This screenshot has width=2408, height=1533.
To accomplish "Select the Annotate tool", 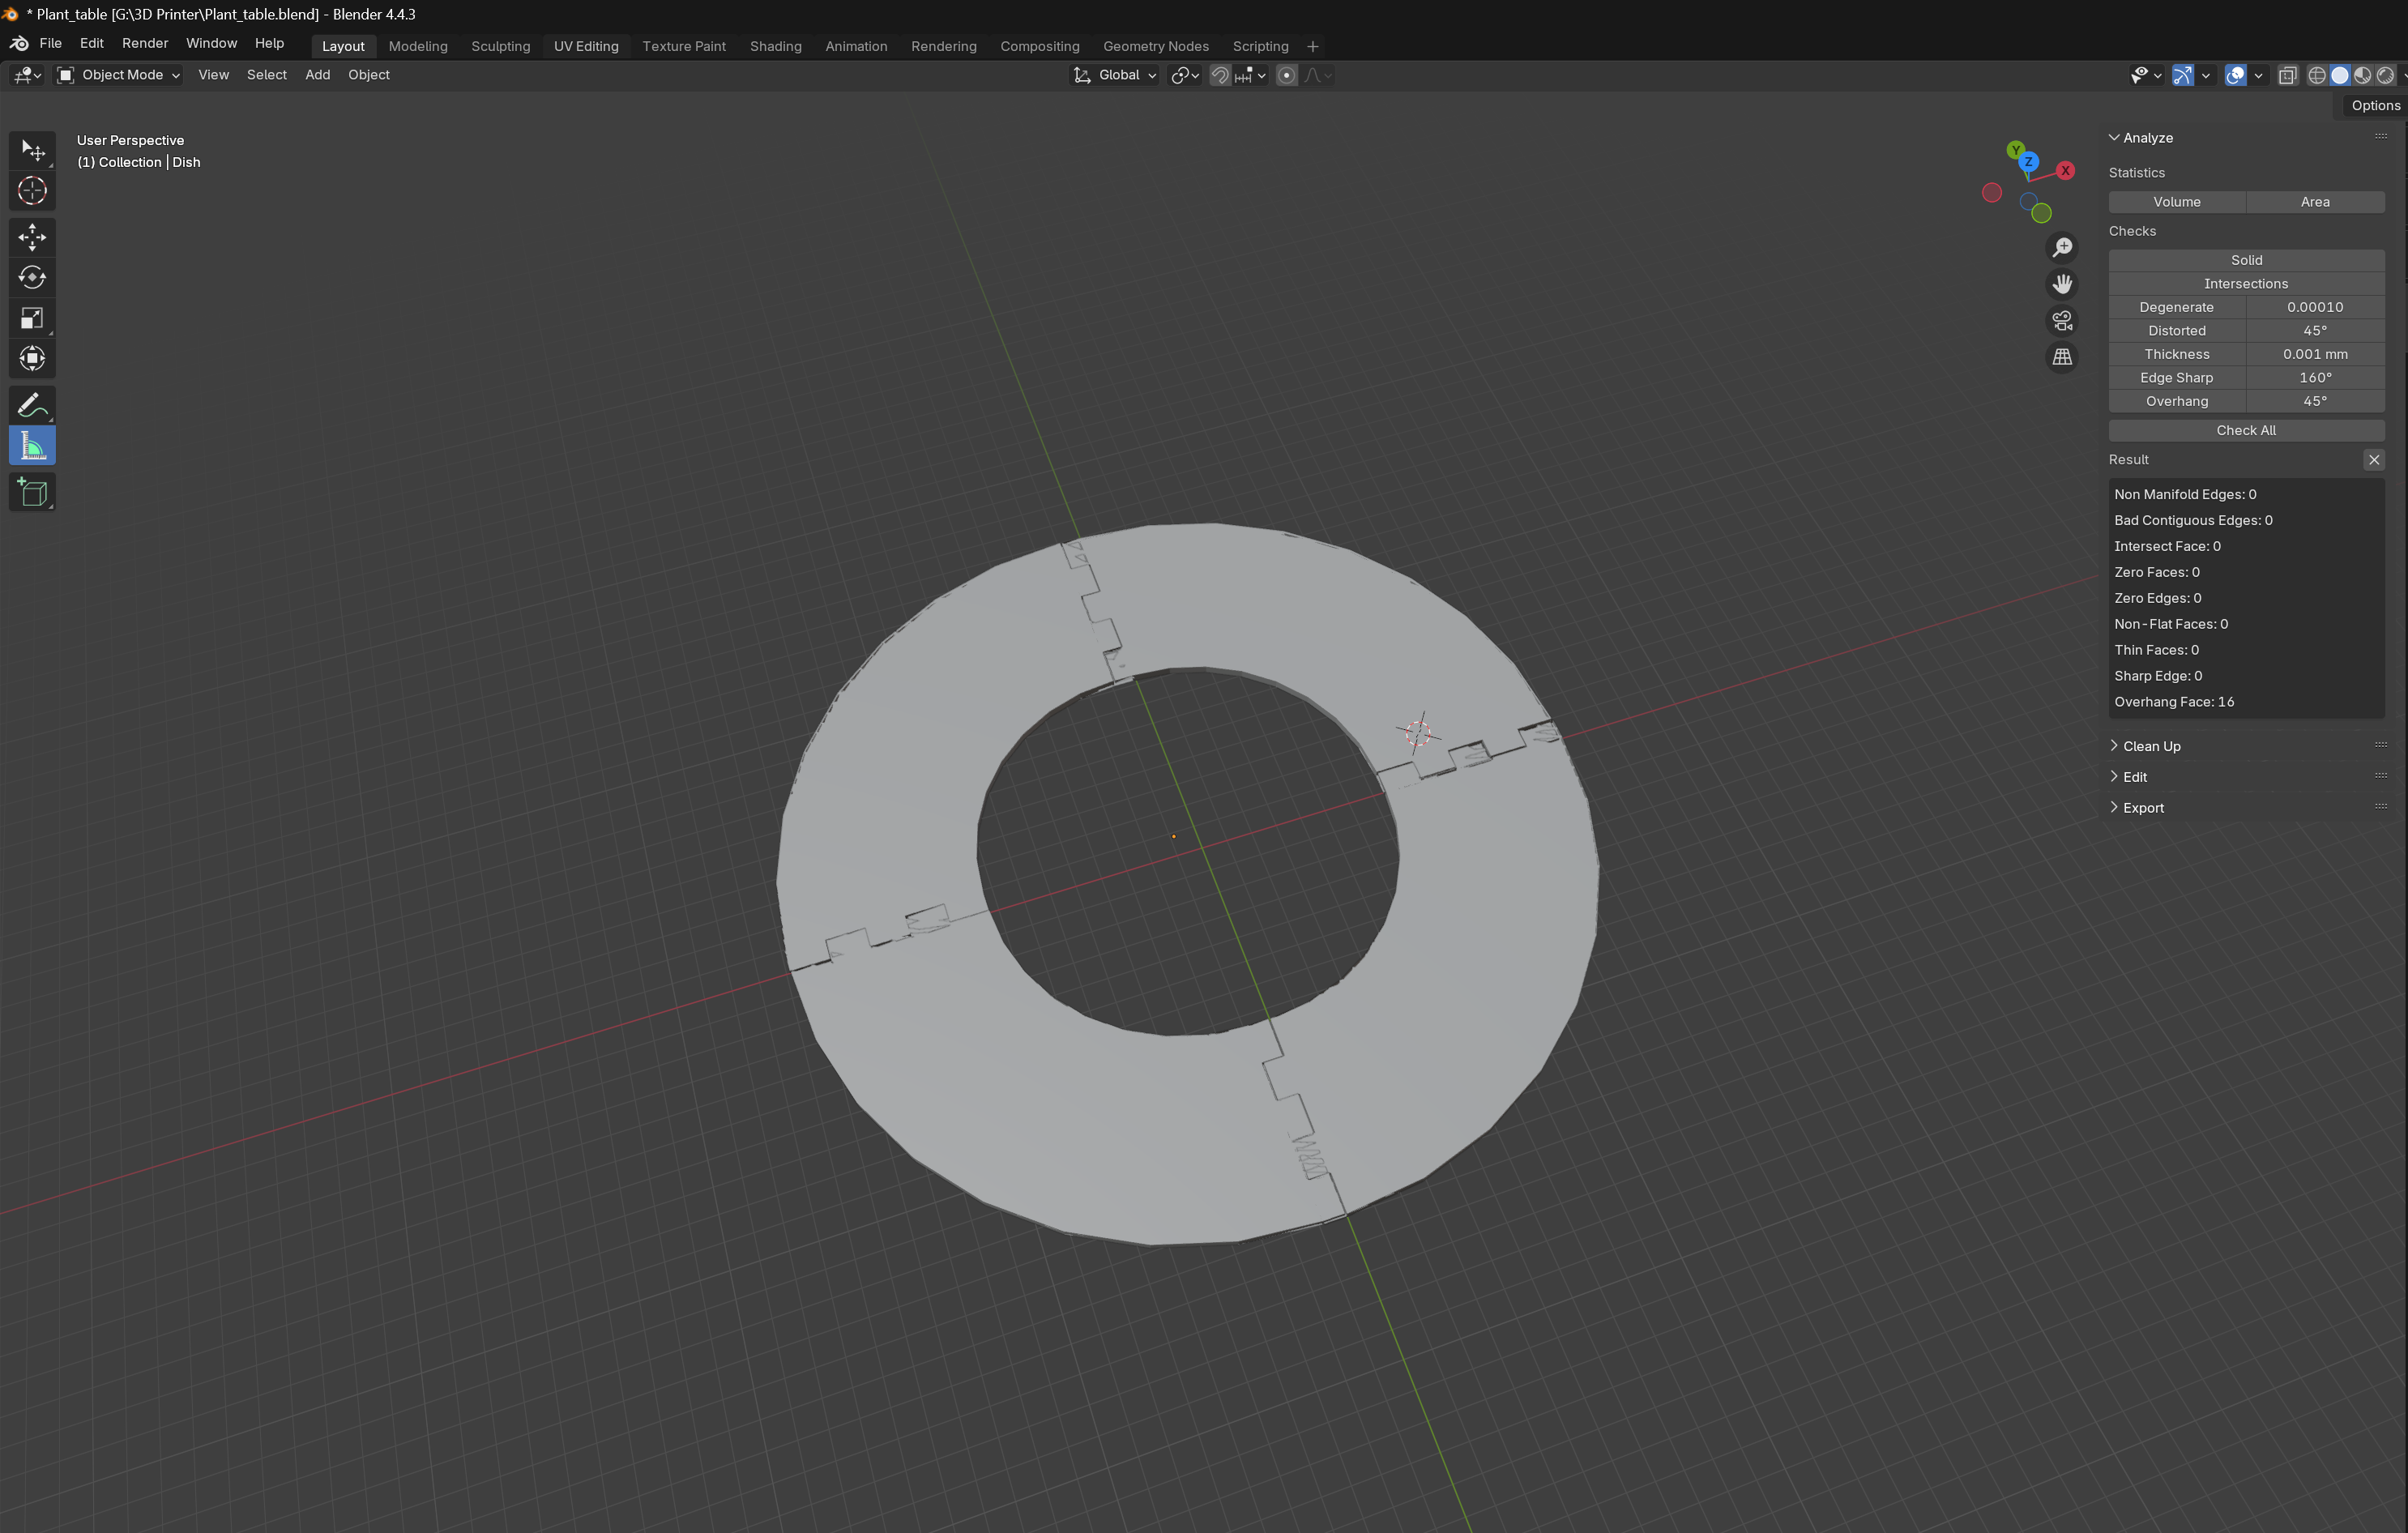I will click(32, 405).
